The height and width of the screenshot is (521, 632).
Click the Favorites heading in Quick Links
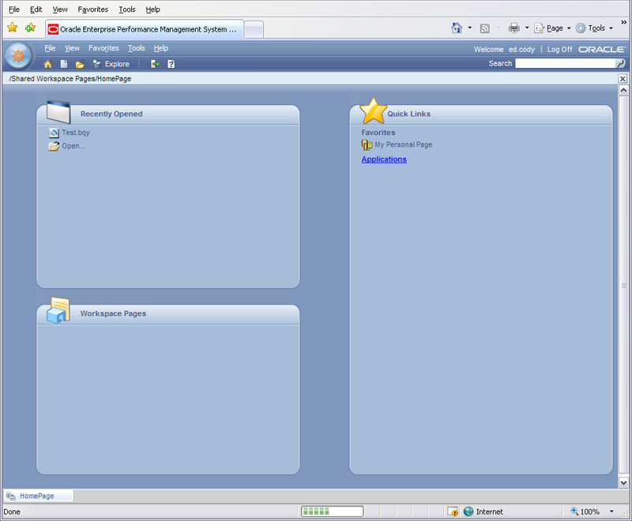pos(378,133)
